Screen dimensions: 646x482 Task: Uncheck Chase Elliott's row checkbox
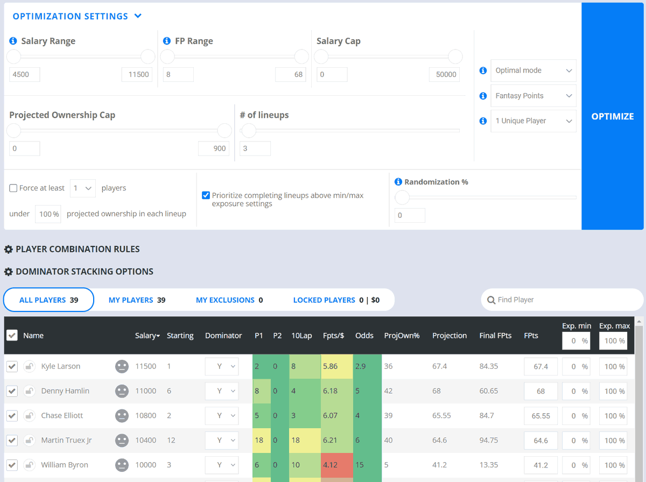pos(12,416)
